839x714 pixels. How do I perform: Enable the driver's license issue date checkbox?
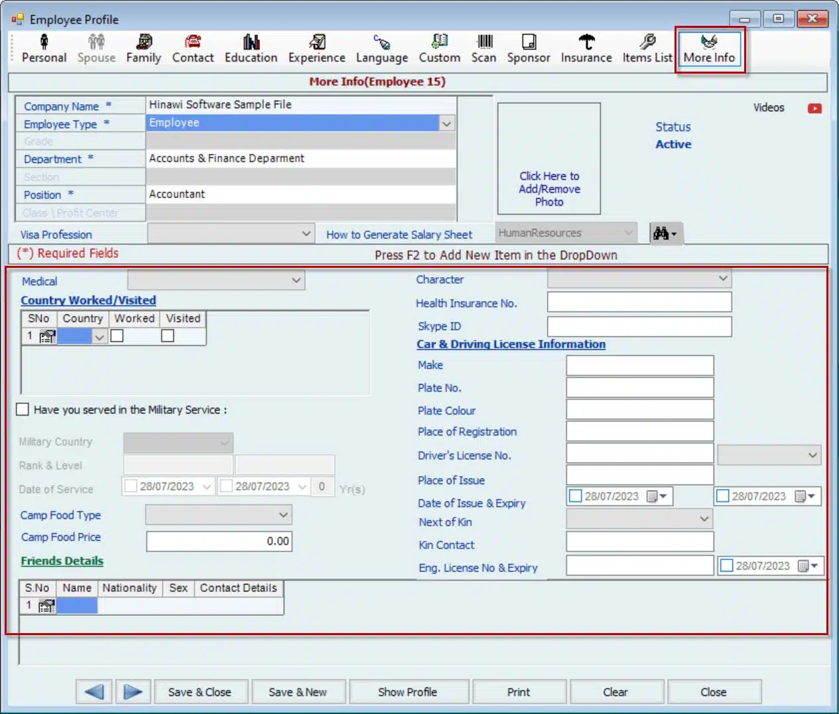[576, 496]
